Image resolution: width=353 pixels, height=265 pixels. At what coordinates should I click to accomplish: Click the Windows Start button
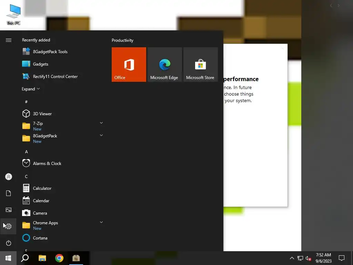point(8,258)
